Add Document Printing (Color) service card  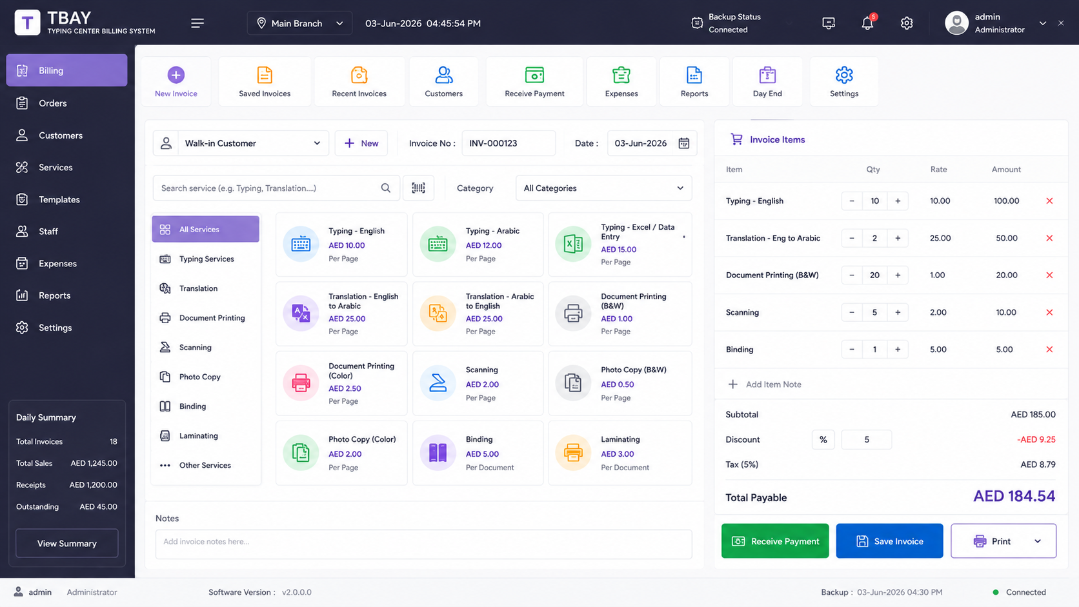341,383
